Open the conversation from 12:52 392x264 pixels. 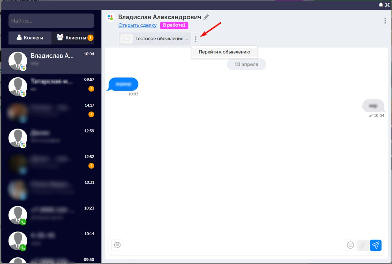tap(51, 164)
